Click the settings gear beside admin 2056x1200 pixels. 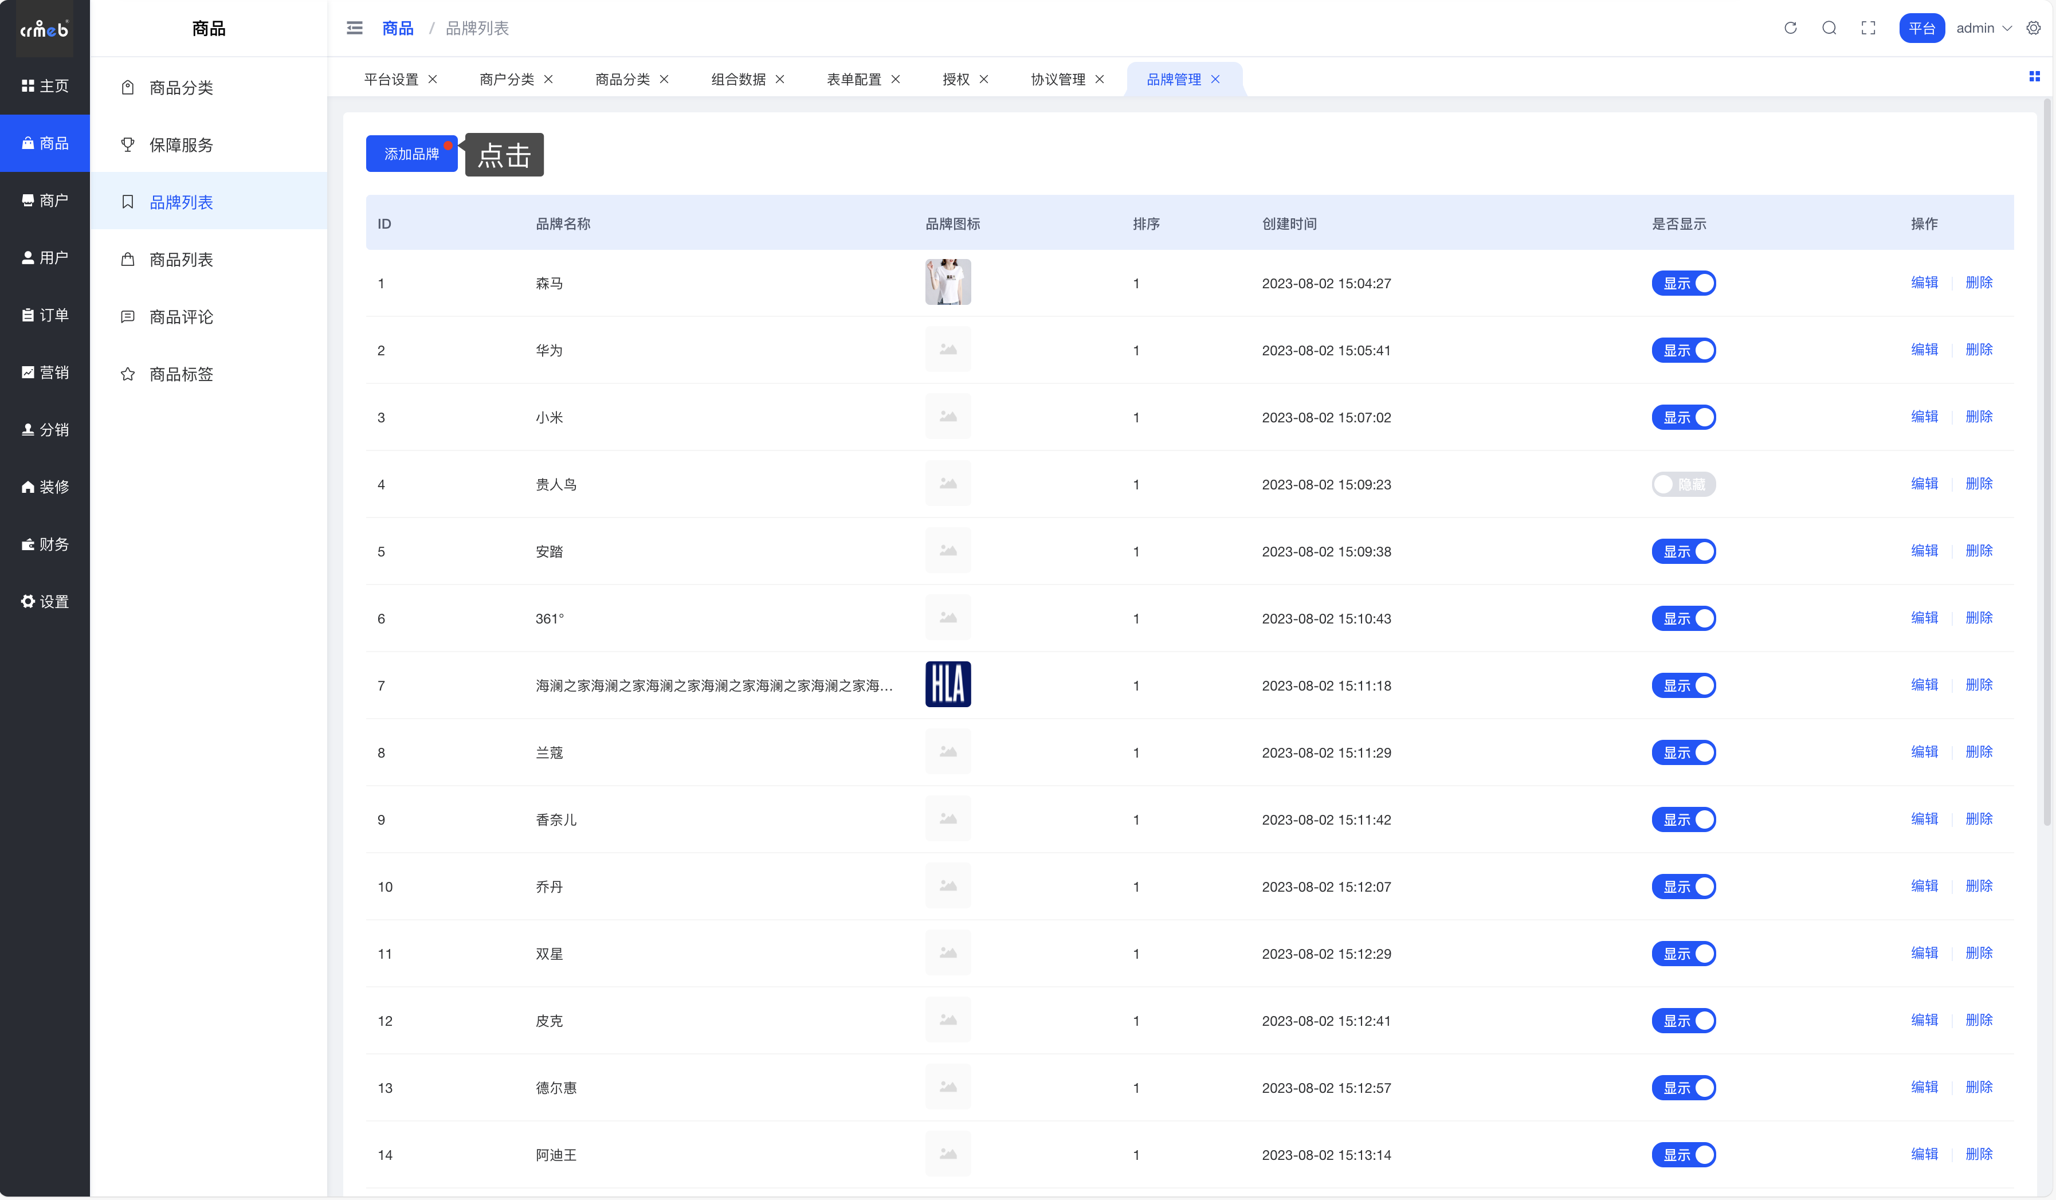coord(2034,28)
